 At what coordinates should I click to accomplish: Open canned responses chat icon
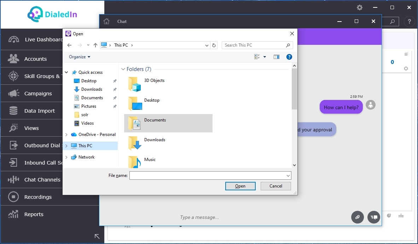[374, 217]
